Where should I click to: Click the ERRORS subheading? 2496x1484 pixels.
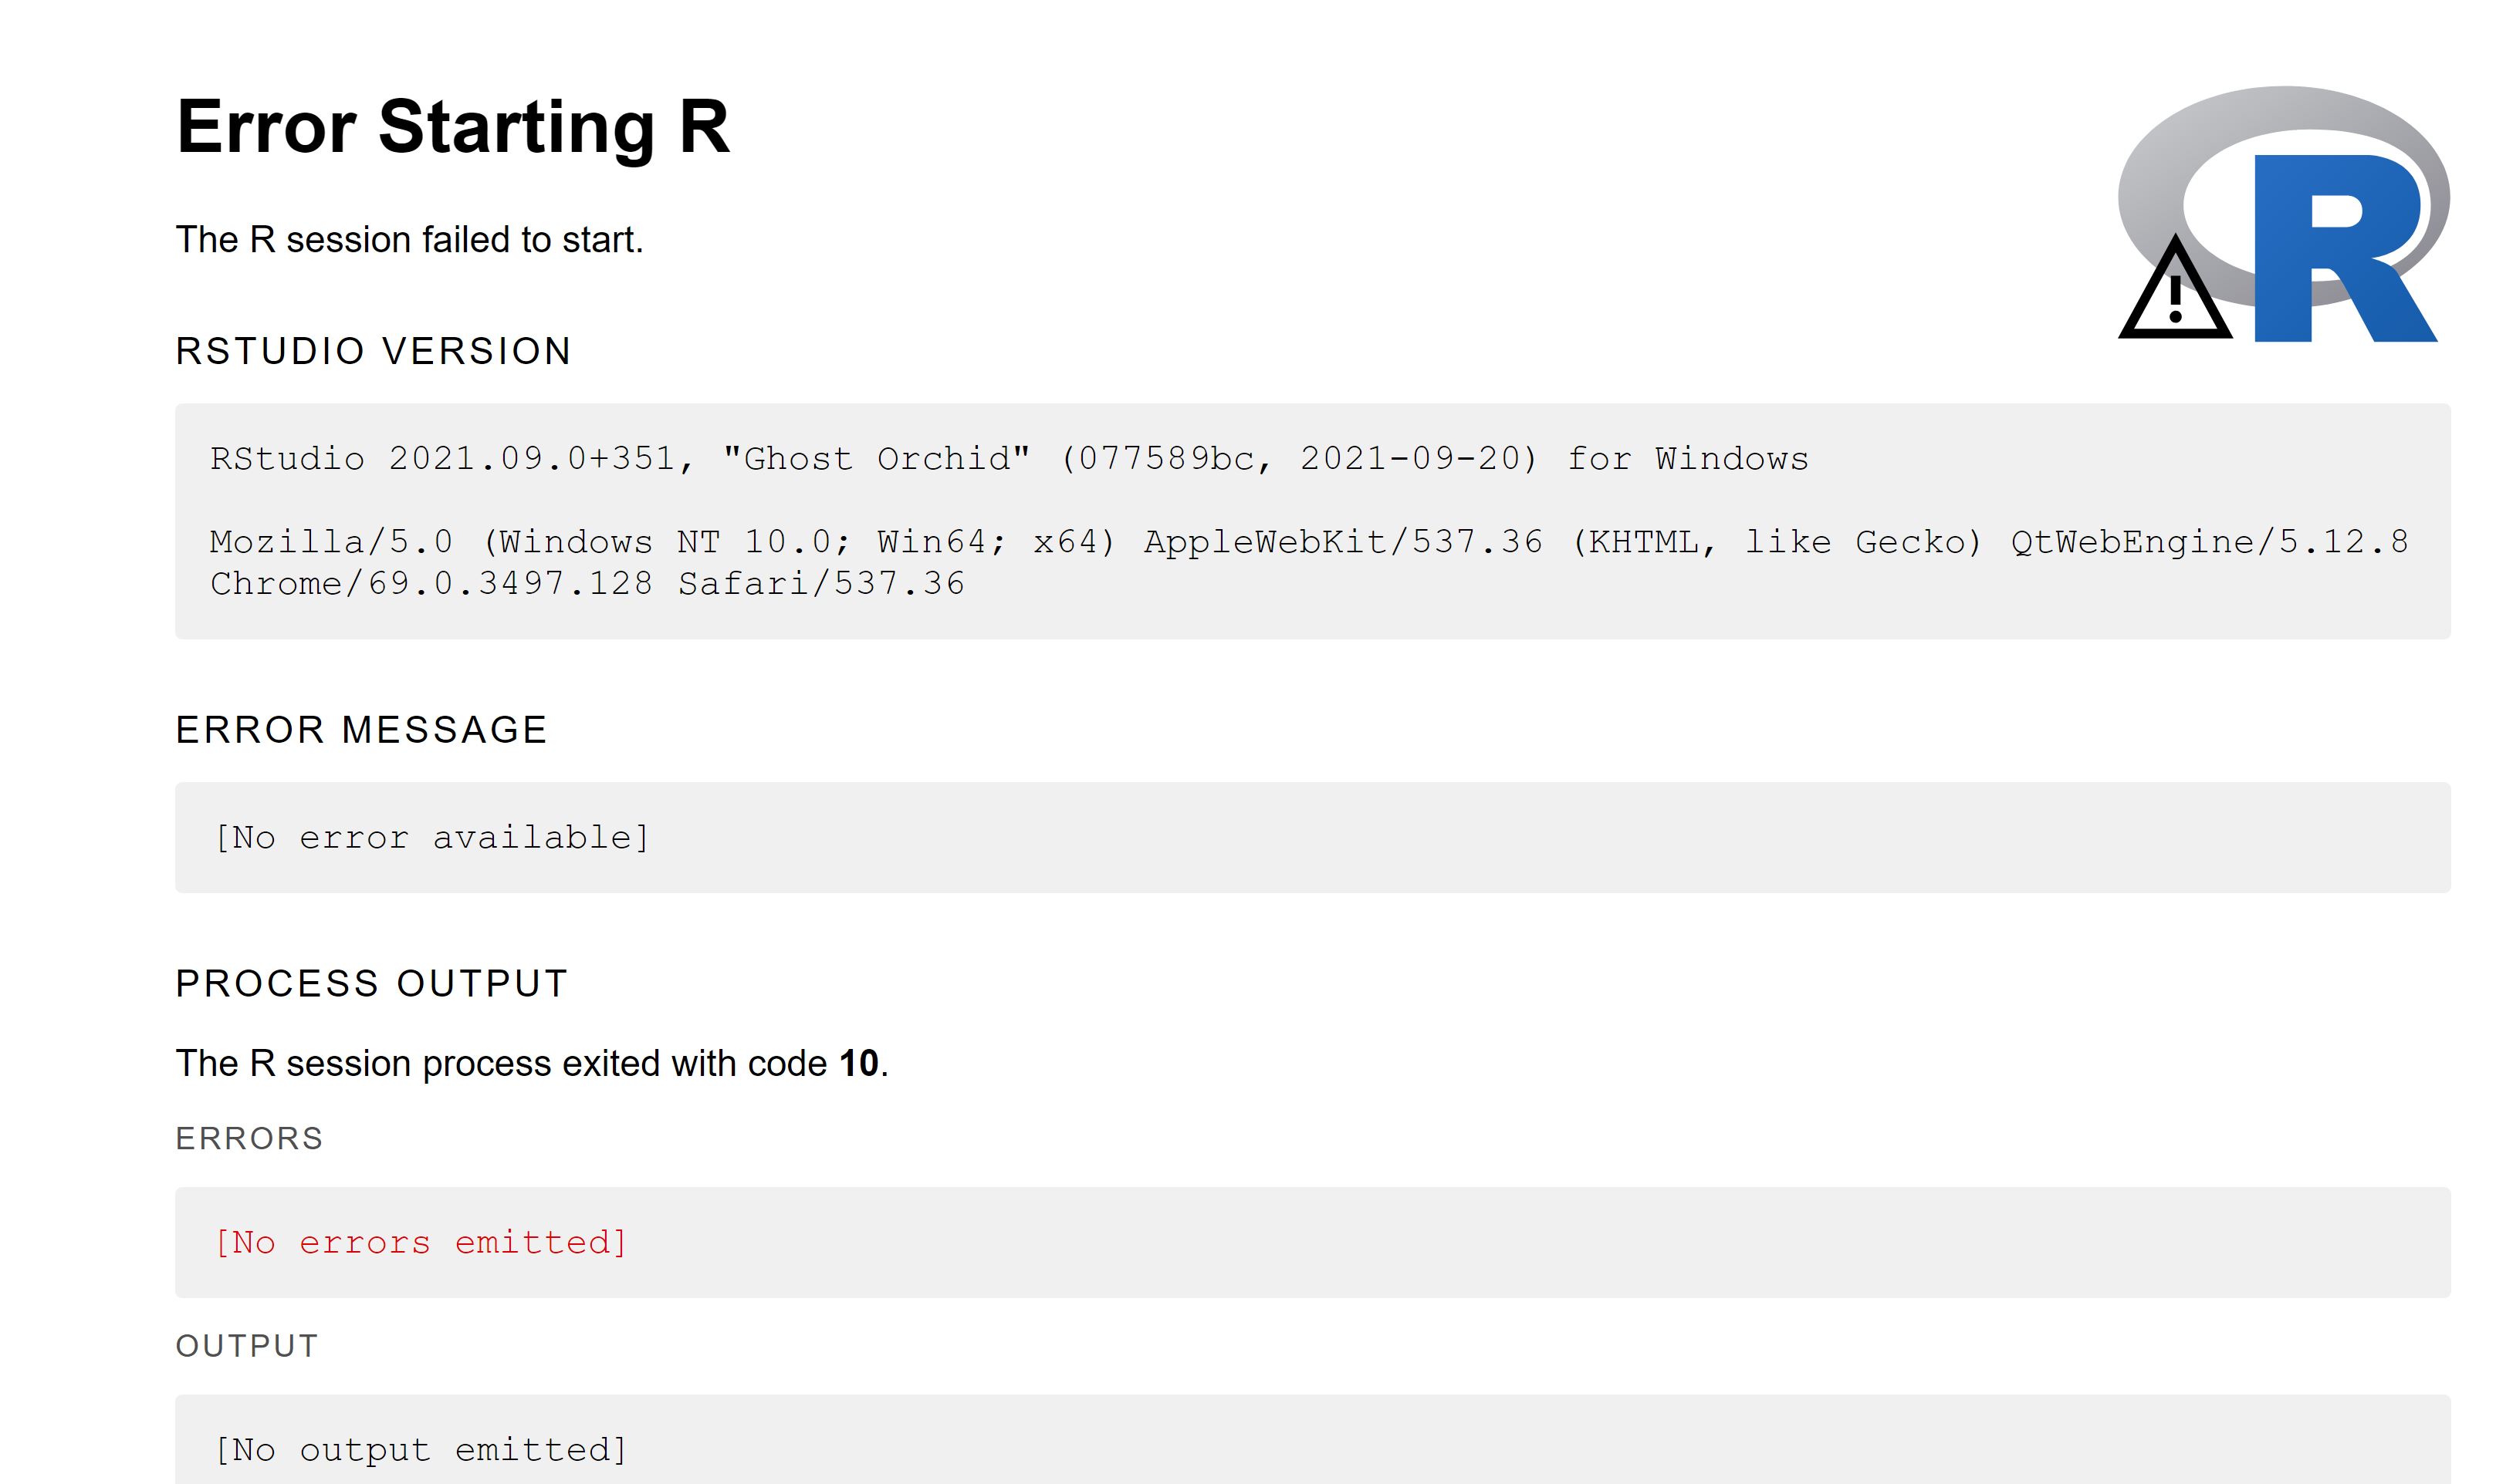click(249, 1138)
